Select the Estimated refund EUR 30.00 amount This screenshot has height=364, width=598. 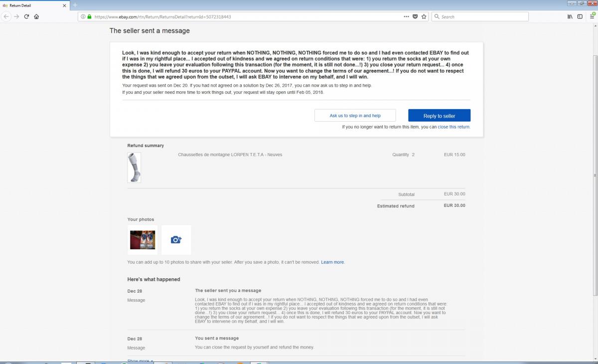click(x=454, y=205)
